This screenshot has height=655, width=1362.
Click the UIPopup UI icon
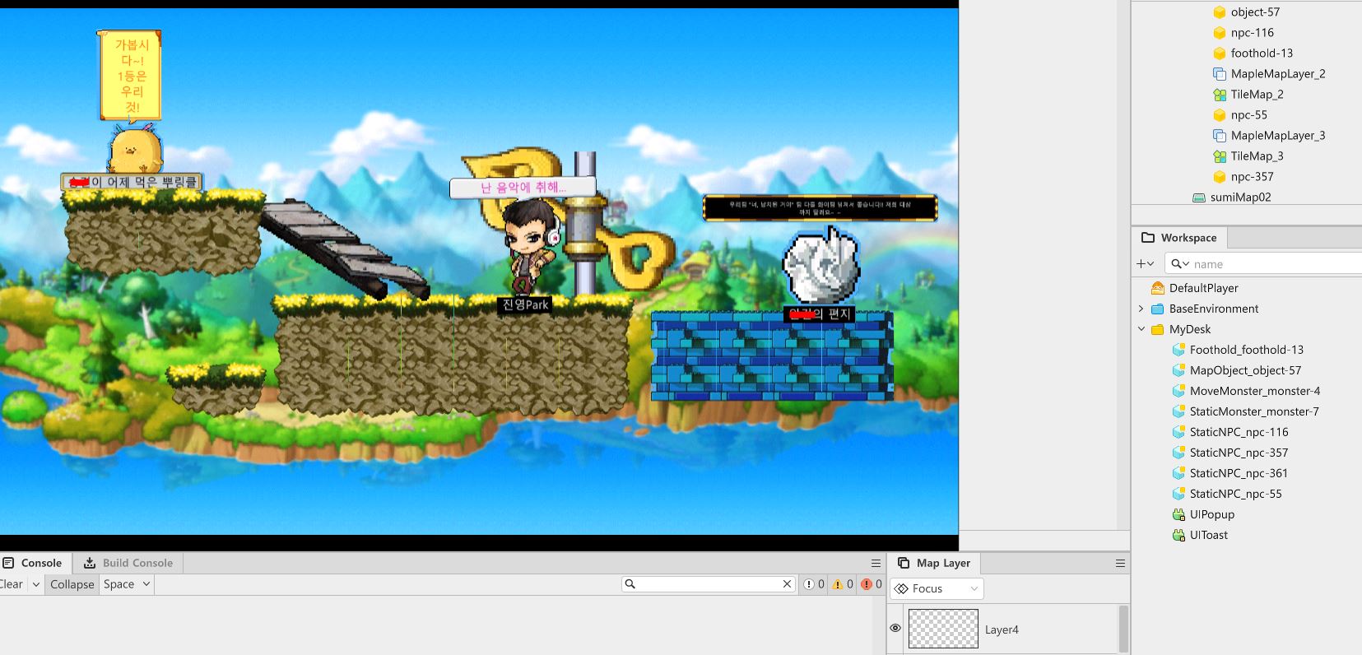[1178, 514]
